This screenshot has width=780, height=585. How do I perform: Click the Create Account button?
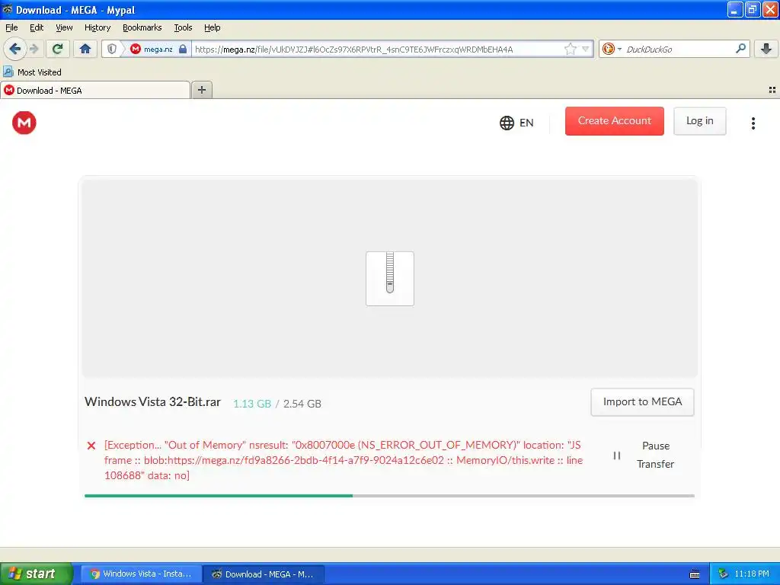pos(615,121)
